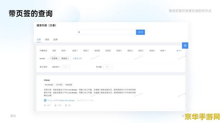
Task: Click the article description paragraph
Action: pos(90,92)
